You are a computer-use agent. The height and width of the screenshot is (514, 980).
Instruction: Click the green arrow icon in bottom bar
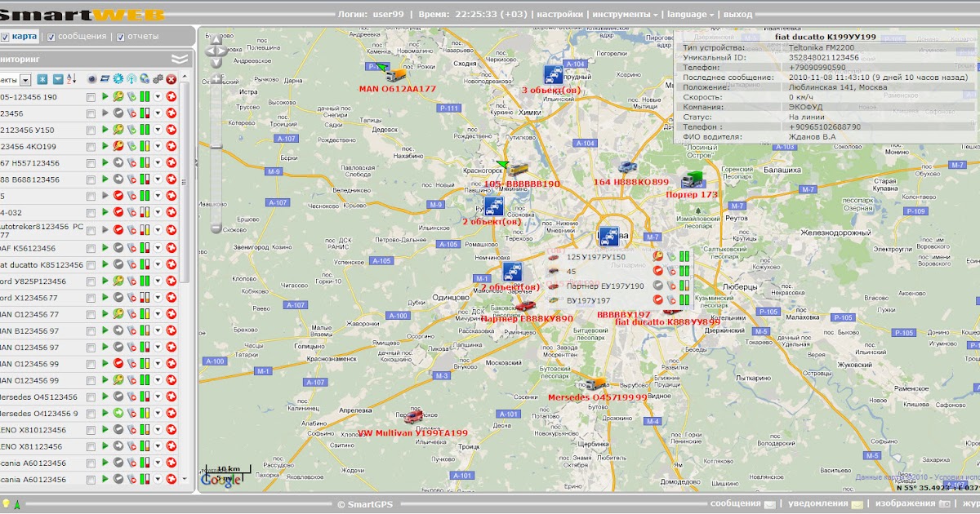click(x=17, y=505)
